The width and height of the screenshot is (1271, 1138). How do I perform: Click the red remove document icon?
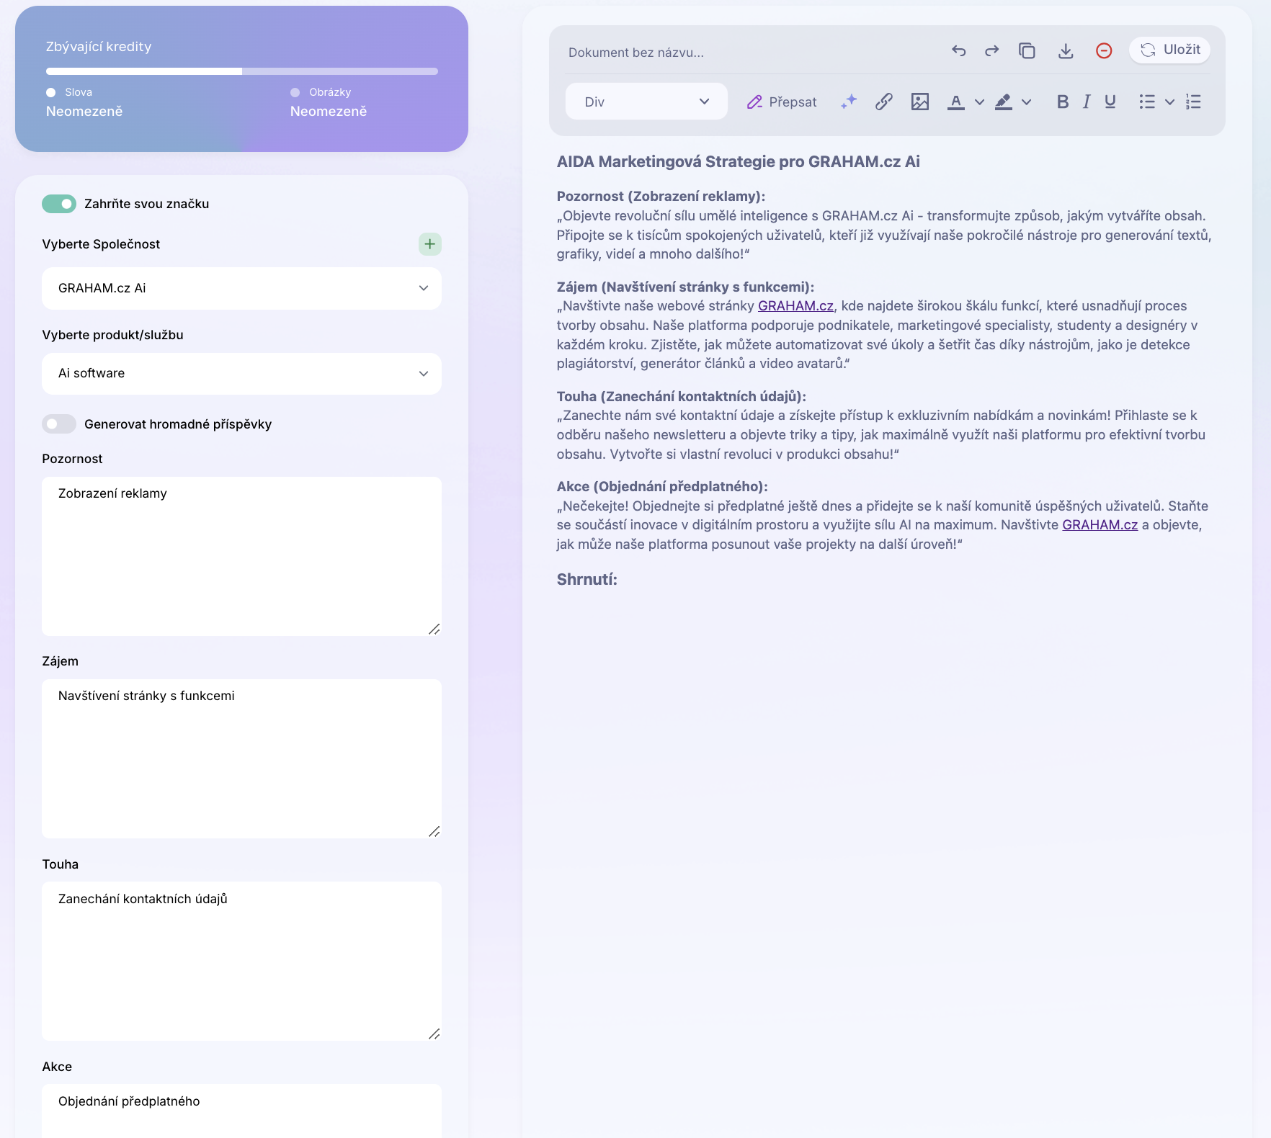tap(1104, 50)
